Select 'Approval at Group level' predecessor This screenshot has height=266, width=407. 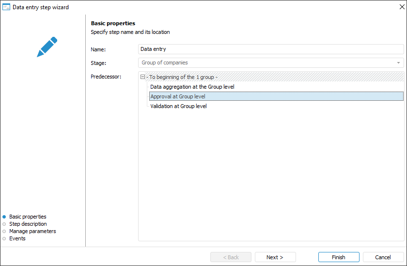coord(178,96)
